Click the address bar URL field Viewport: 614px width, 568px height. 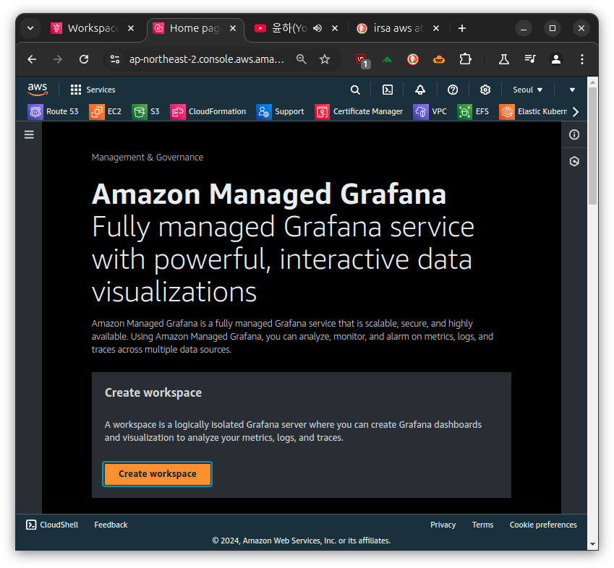click(206, 59)
